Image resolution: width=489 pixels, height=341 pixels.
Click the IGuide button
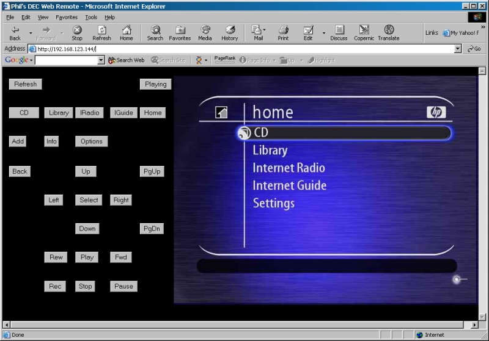[x=123, y=113]
